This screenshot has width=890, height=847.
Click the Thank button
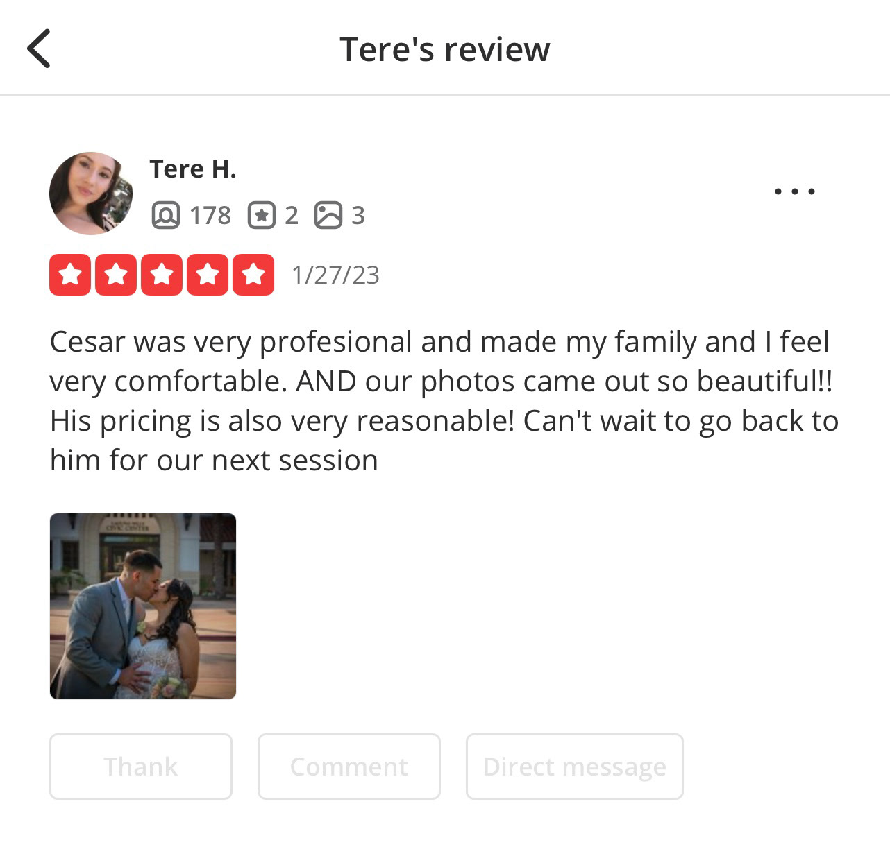141,767
